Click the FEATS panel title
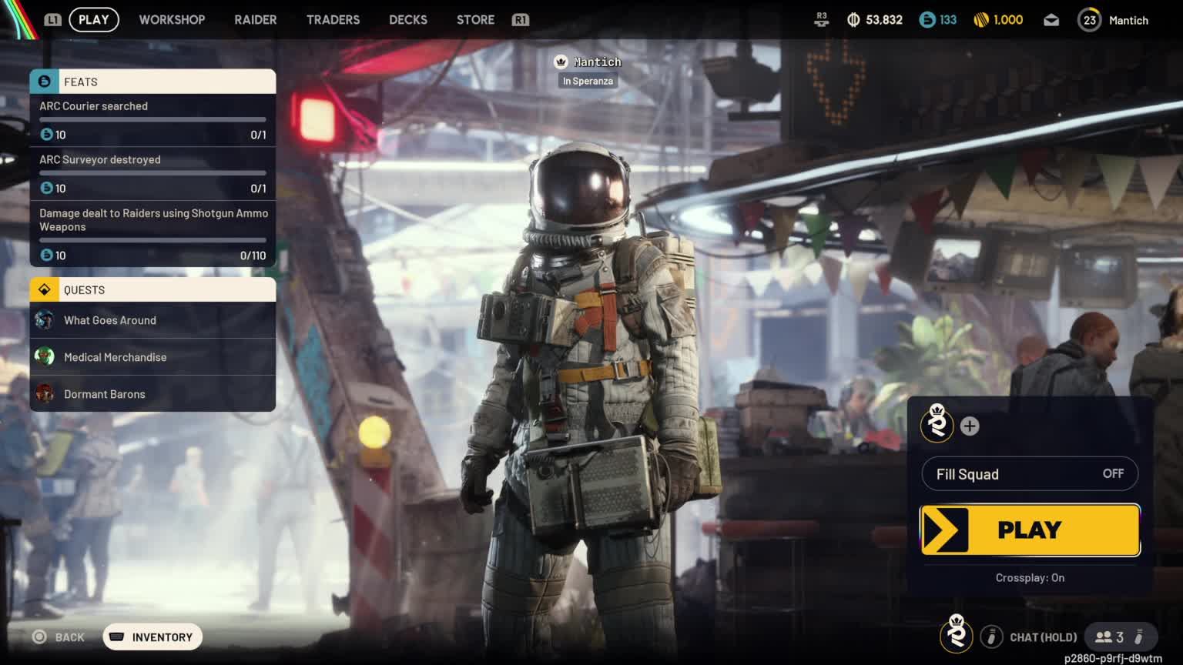Viewport: 1183px width, 665px height. tap(81, 82)
